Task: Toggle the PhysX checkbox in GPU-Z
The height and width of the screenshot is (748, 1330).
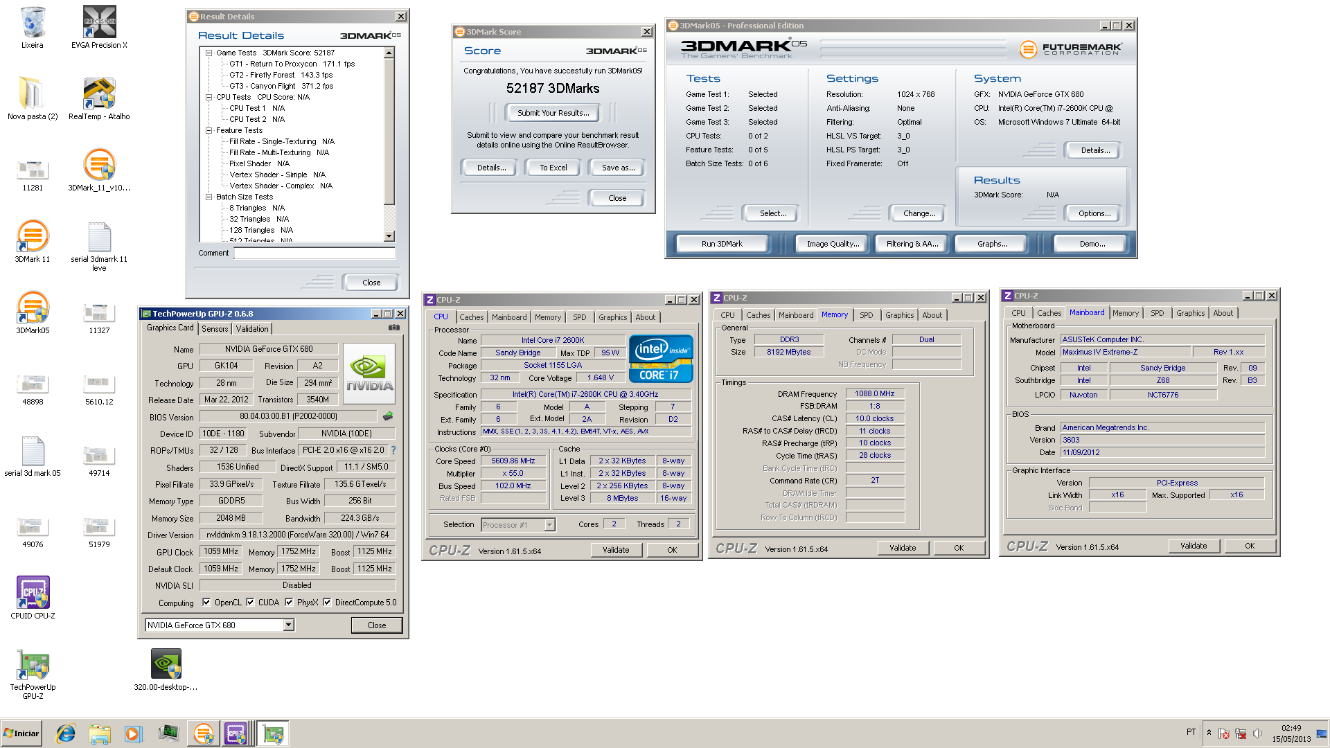Action: 289,603
